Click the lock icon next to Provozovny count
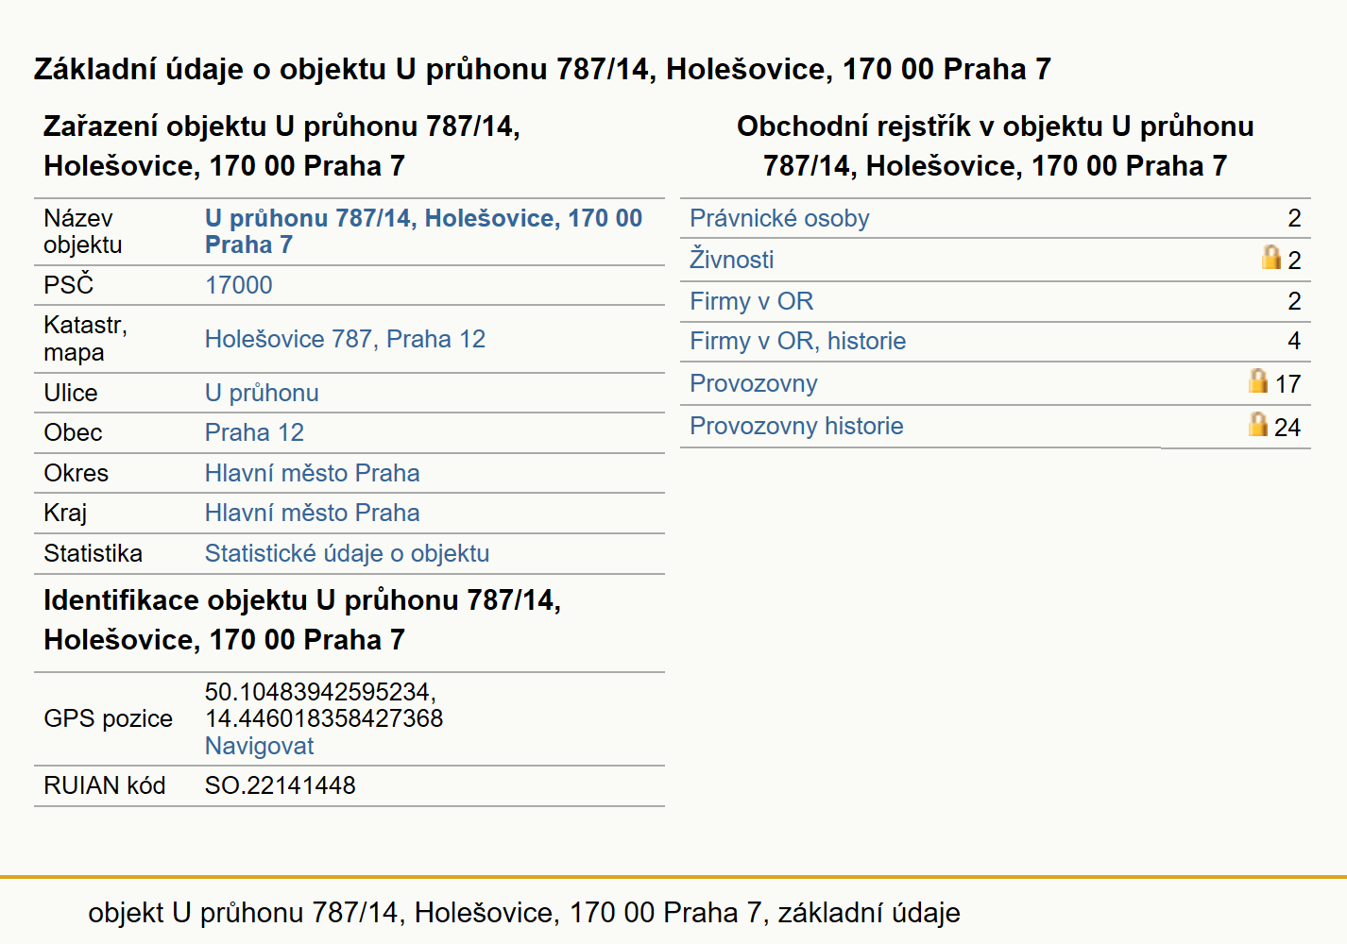Image resolution: width=1347 pixels, height=944 pixels. pos(1258,380)
